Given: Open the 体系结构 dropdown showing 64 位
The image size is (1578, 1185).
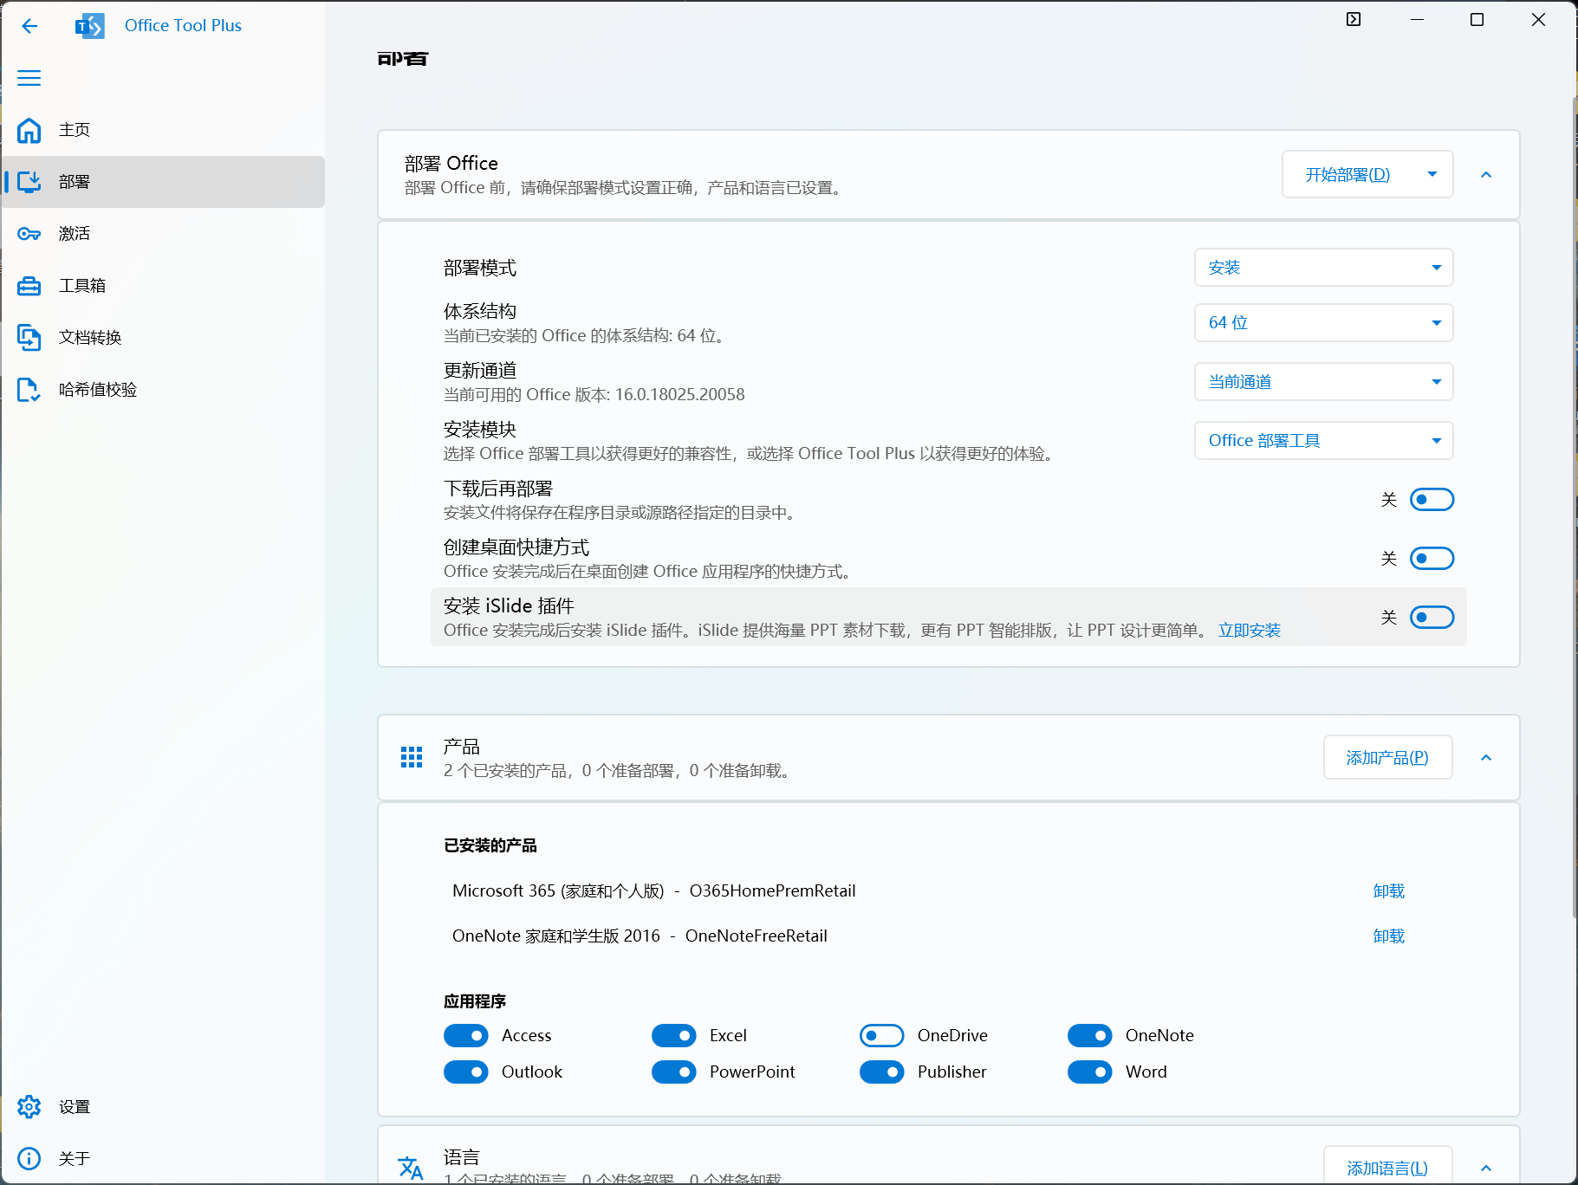Looking at the screenshot, I should (1323, 323).
